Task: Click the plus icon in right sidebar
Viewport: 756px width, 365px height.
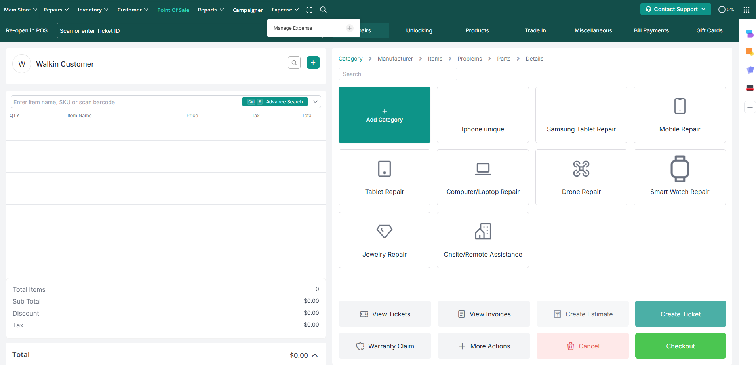Action: pos(750,107)
